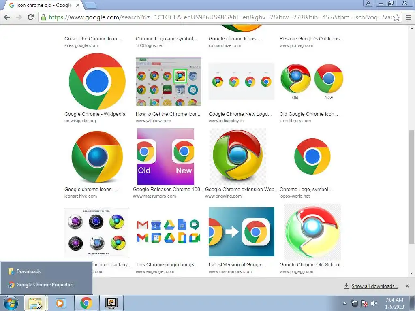Open the monitor app taskbar icon

pos(111,303)
